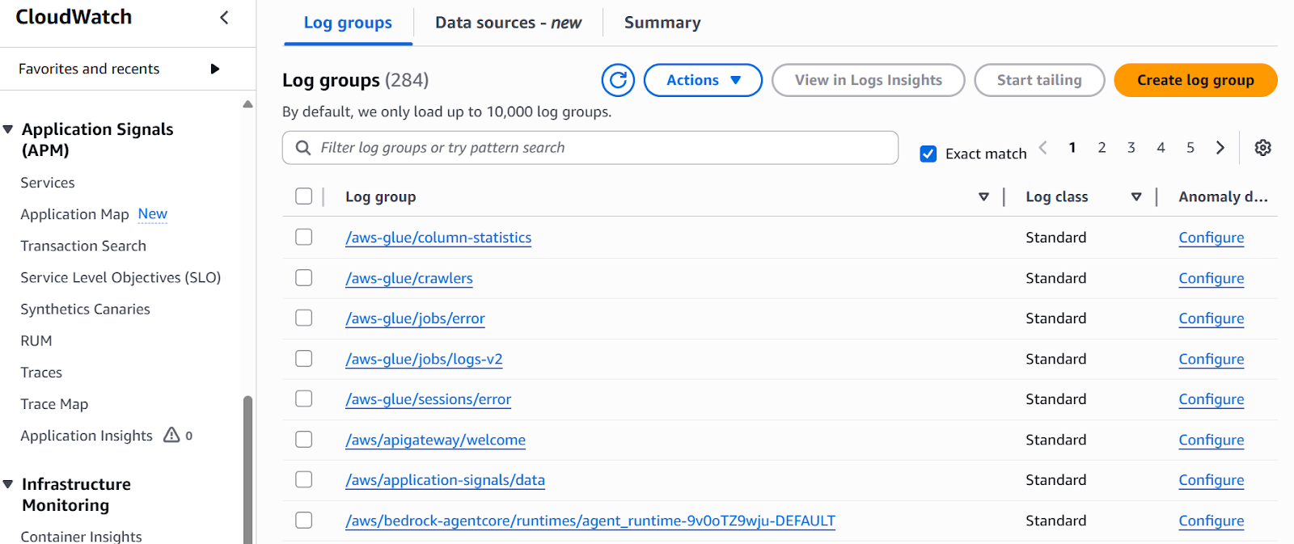Click the Application Insights warning icon

171,435
